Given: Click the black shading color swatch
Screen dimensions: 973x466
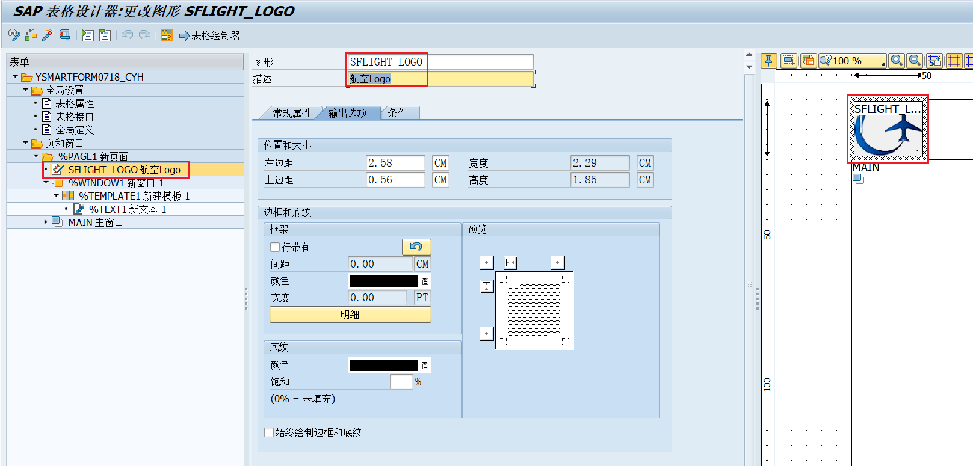Looking at the screenshot, I should 384,365.
